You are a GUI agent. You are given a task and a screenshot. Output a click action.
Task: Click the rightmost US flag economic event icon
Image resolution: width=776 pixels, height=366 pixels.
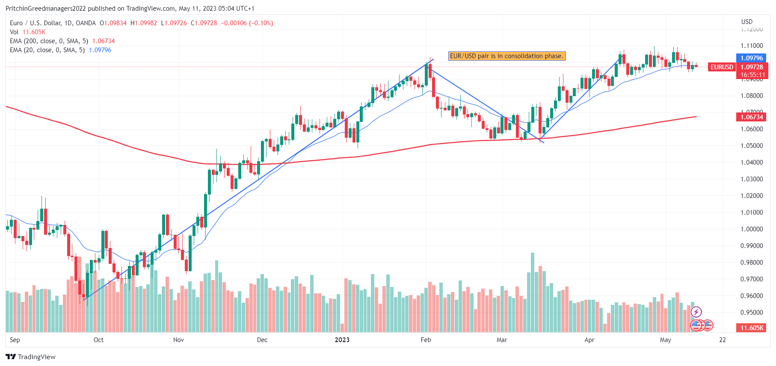[x=708, y=325]
